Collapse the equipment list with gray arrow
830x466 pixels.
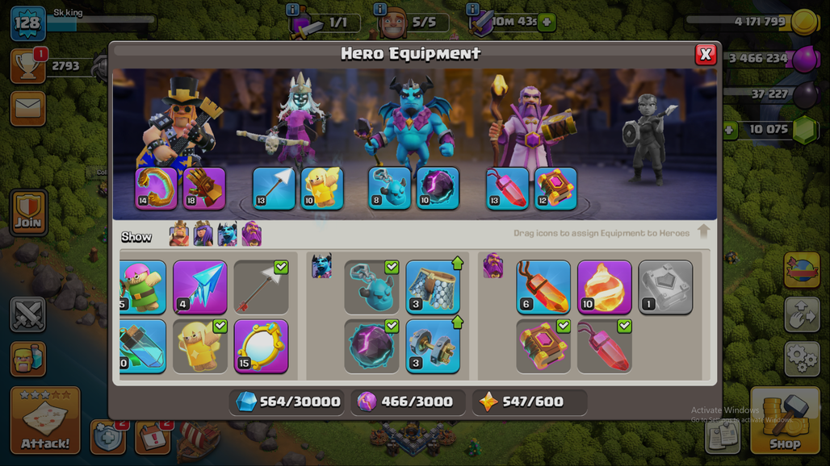click(x=703, y=231)
